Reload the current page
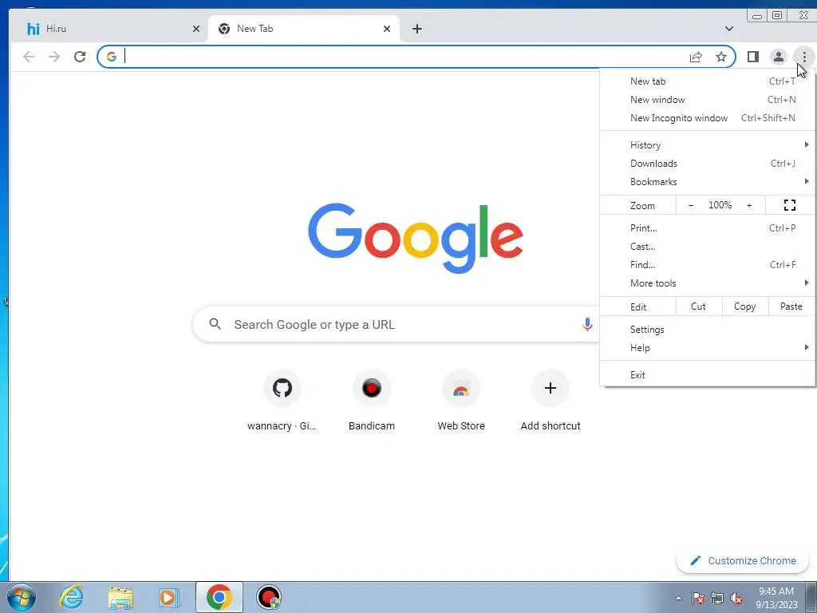This screenshot has width=817, height=613. (80, 57)
